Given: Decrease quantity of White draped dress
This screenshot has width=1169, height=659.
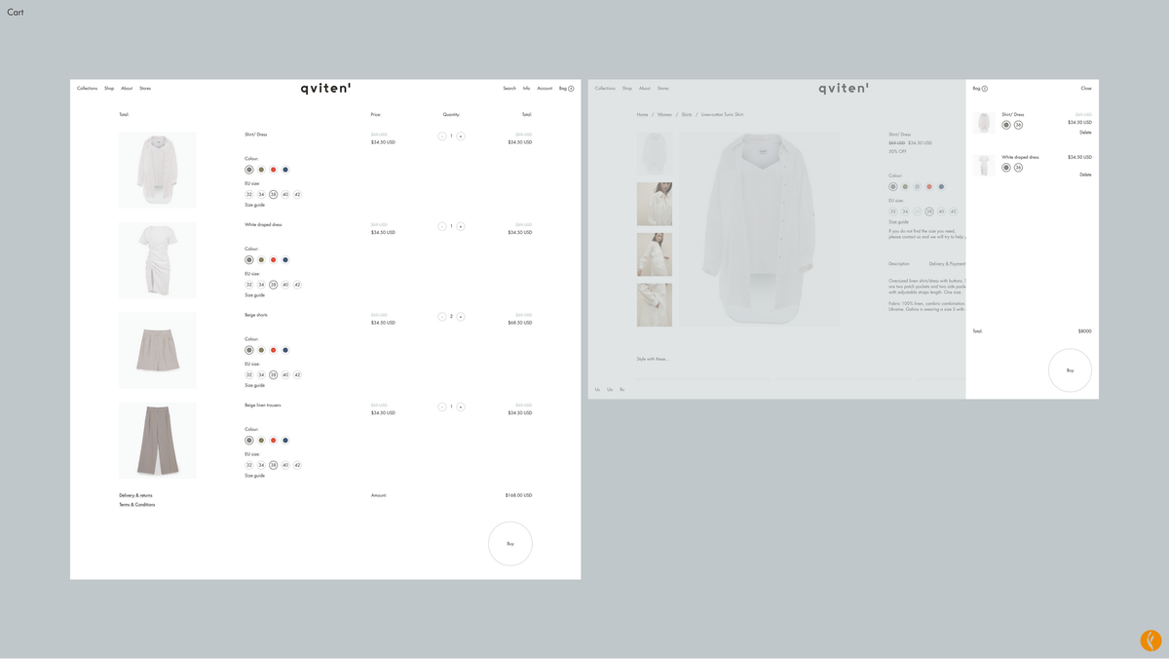Looking at the screenshot, I should pos(441,226).
